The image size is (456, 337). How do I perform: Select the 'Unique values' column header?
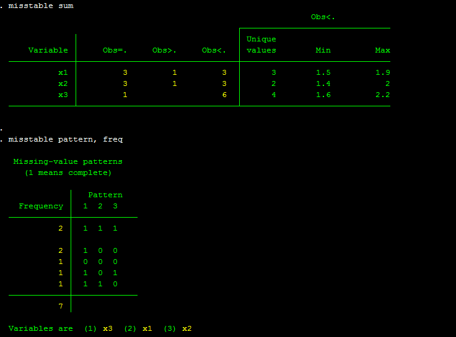coord(261,45)
